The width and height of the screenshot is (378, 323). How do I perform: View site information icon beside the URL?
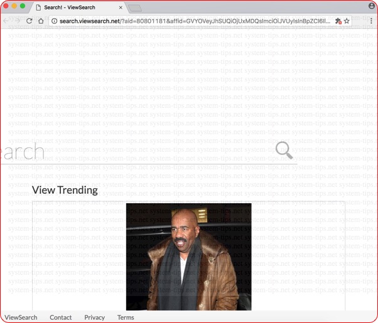(x=54, y=21)
